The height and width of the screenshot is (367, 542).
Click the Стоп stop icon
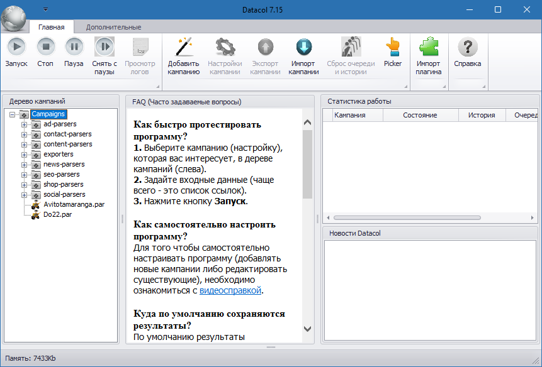[x=45, y=47]
